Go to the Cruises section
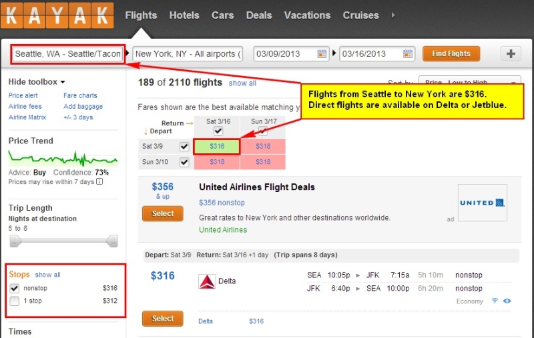This screenshot has width=534, height=338. (x=360, y=15)
